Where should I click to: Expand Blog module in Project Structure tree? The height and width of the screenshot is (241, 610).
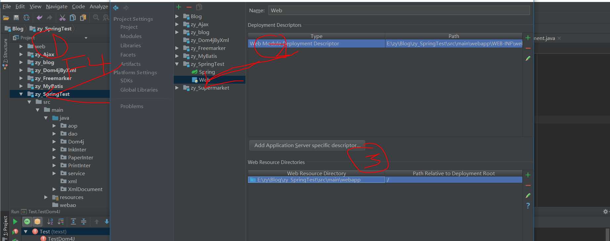click(177, 16)
